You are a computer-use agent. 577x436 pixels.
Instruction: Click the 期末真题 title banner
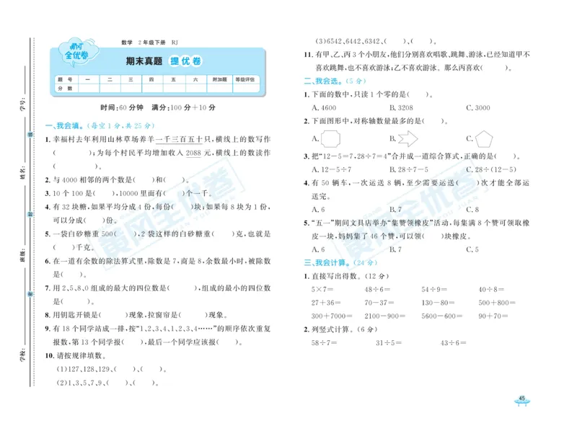click(x=143, y=62)
